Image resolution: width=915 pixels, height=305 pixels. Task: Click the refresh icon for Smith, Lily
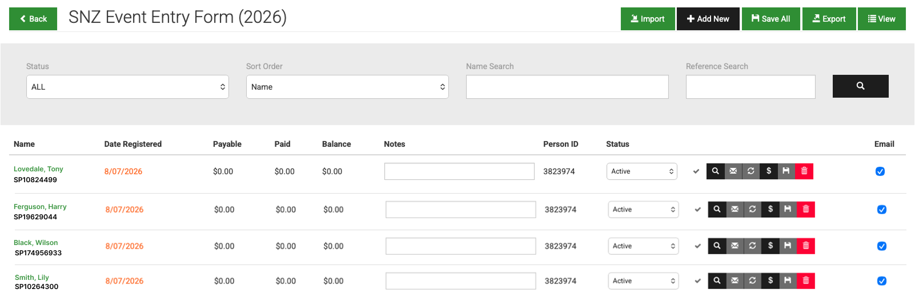point(753,281)
